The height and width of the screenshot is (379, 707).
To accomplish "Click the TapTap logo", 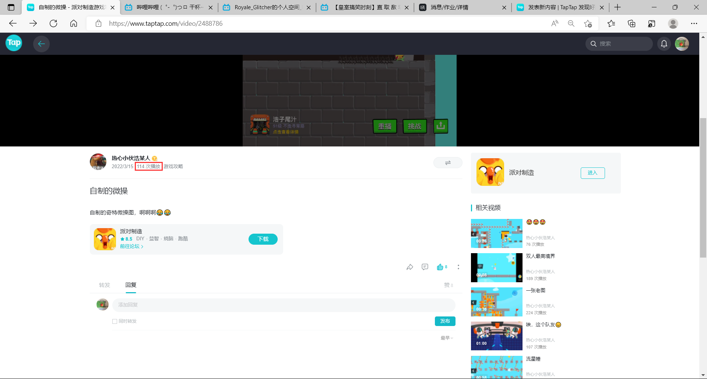I will 14,43.
